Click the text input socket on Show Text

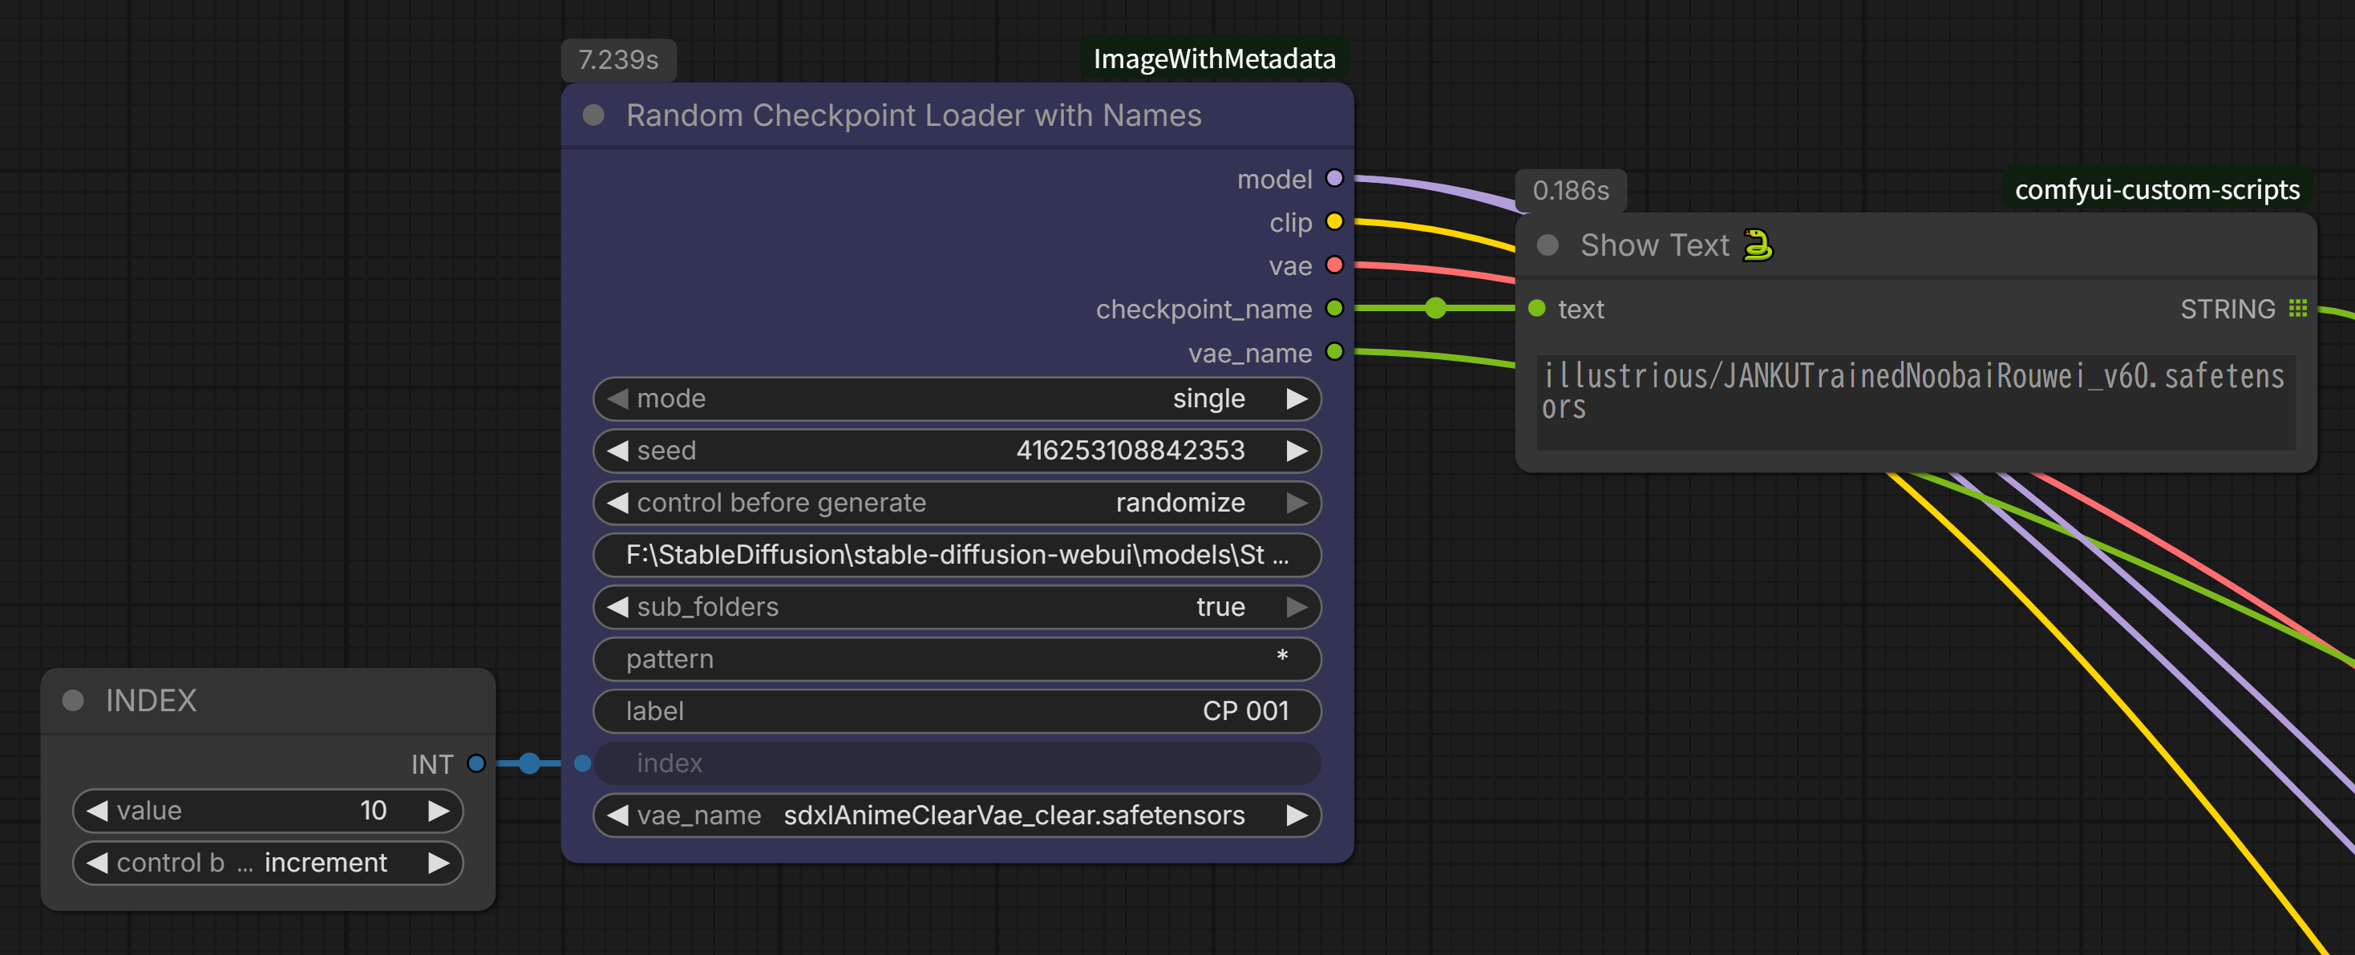pyautogui.click(x=1537, y=309)
